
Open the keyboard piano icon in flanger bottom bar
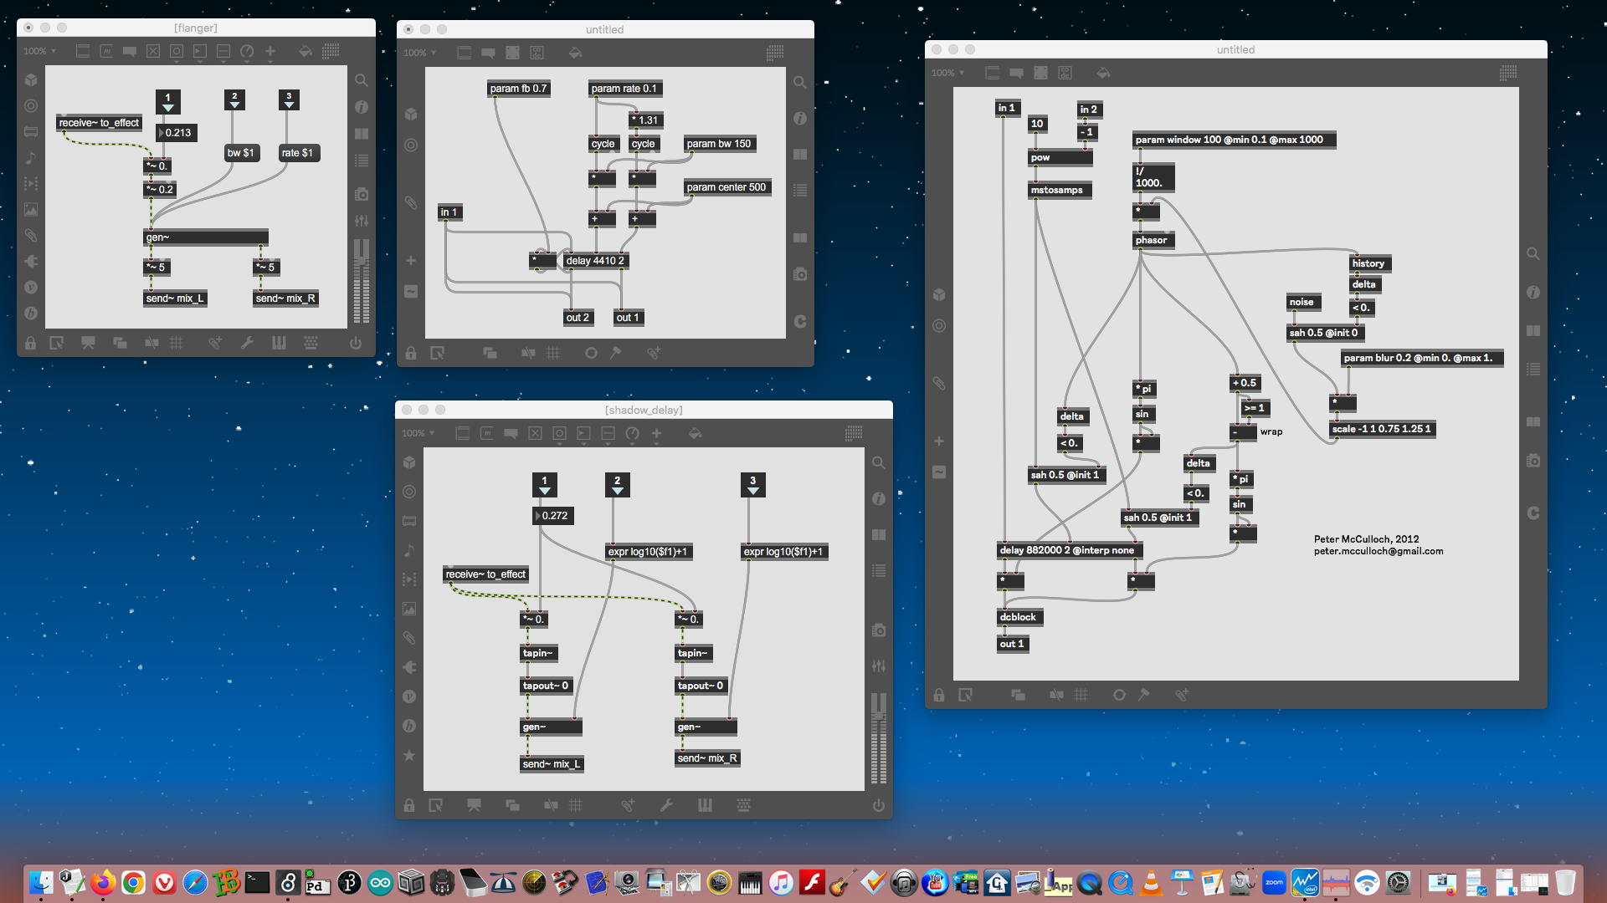pyautogui.click(x=279, y=343)
